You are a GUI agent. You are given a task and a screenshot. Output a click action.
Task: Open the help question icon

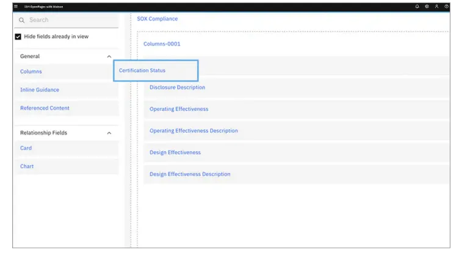click(x=446, y=7)
